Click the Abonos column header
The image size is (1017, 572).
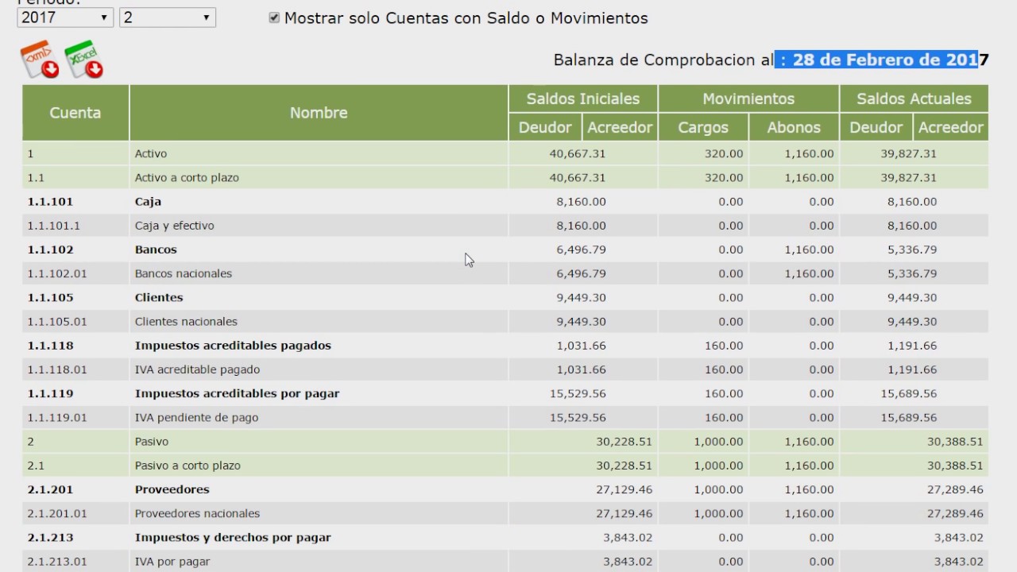click(794, 127)
